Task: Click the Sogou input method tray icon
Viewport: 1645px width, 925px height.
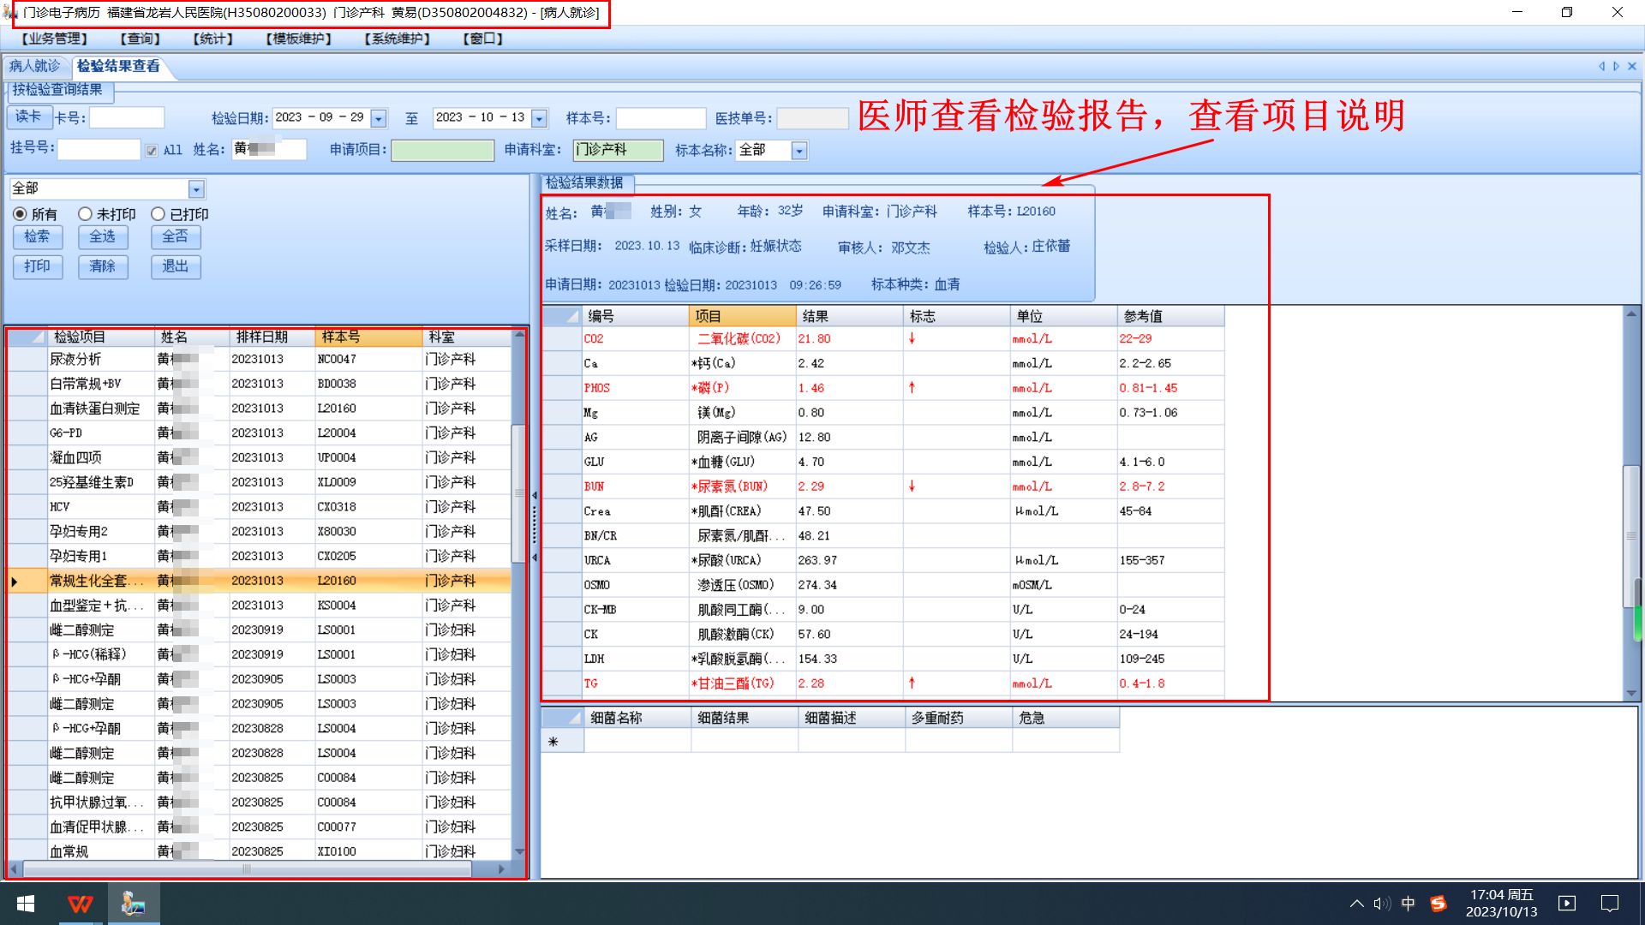Action: (x=1439, y=904)
